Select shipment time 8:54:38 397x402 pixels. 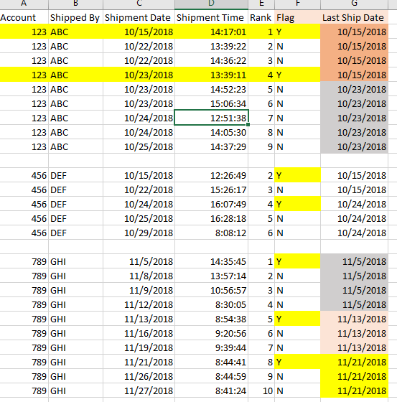[211, 319]
